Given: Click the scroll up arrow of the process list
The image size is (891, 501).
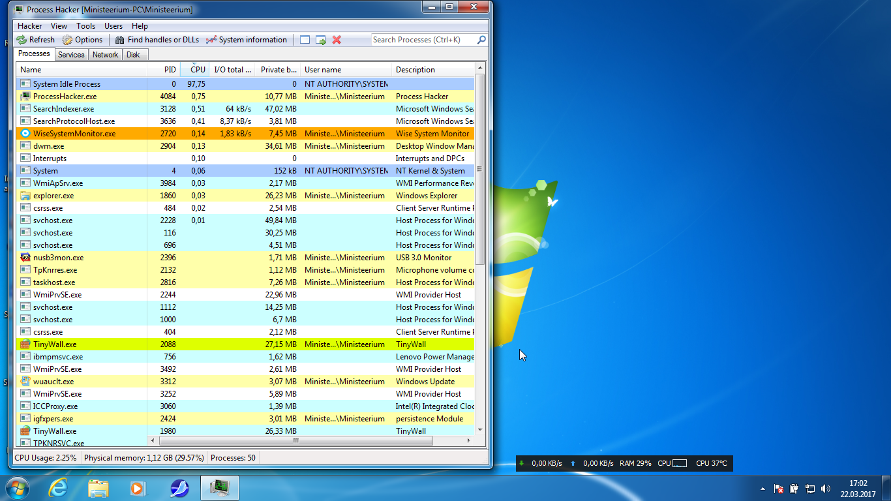Looking at the screenshot, I should tap(480, 68).
